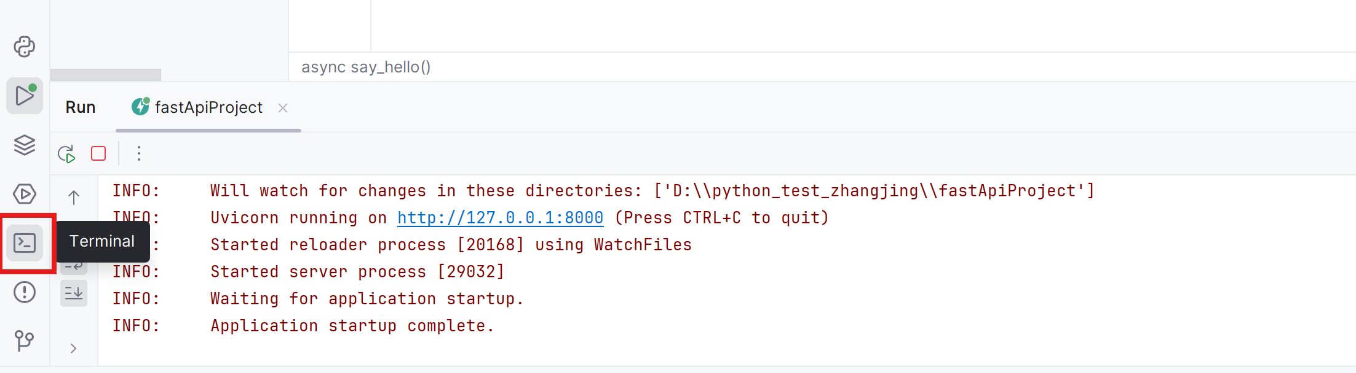This screenshot has width=1356, height=373.
Task: Toggle scroll to end of console
Action: click(x=74, y=293)
